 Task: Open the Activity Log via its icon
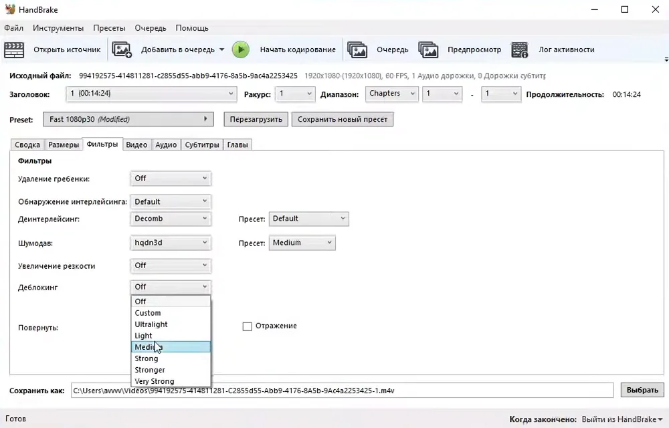pyautogui.click(x=520, y=50)
